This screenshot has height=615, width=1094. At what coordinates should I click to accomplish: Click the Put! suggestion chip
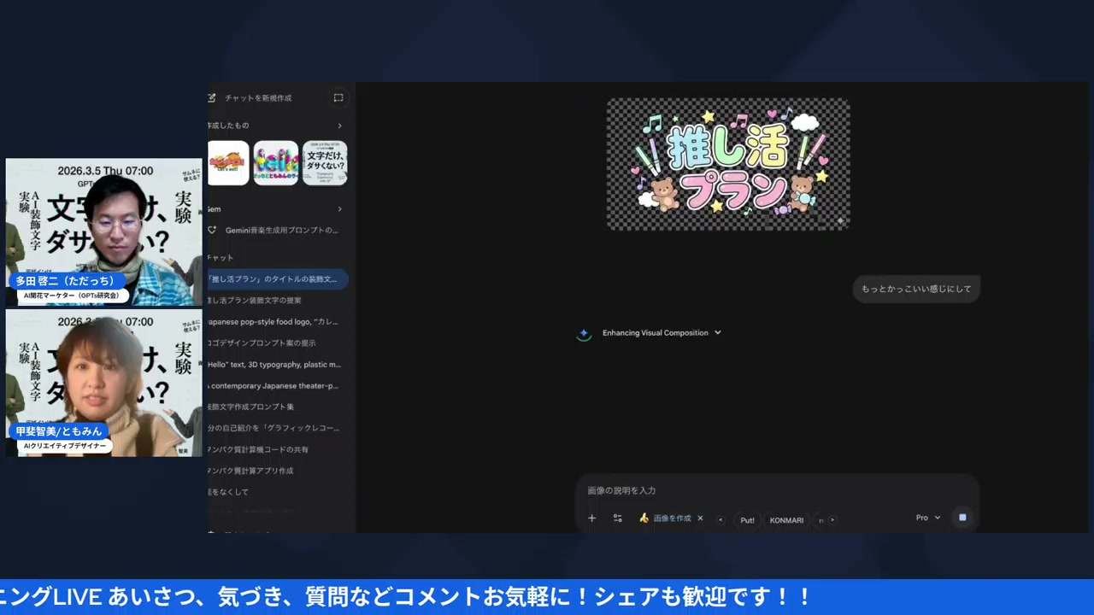[x=747, y=519]
